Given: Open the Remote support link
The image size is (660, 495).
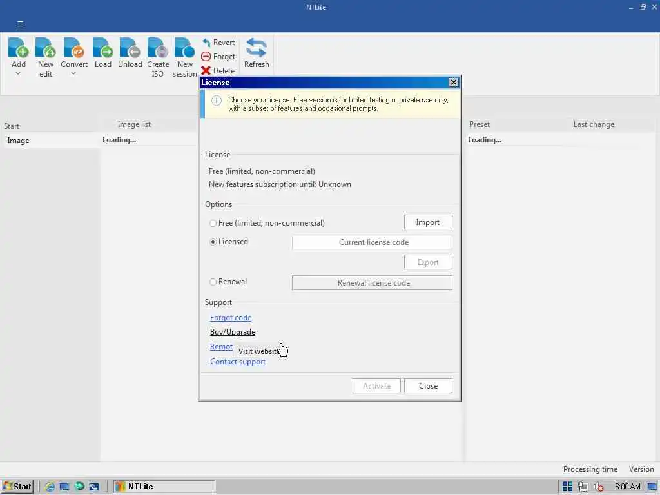Looking at the screenshot, I should (x=222, y=347).
